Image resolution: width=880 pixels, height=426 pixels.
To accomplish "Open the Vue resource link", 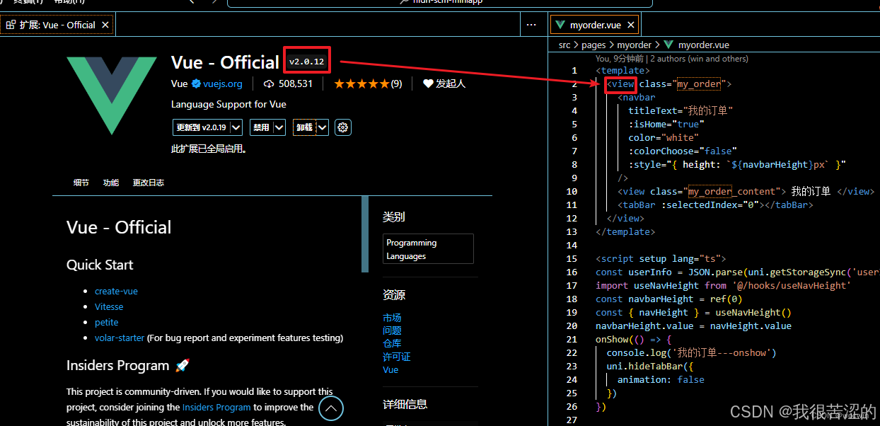I will [x=390, y=369].
